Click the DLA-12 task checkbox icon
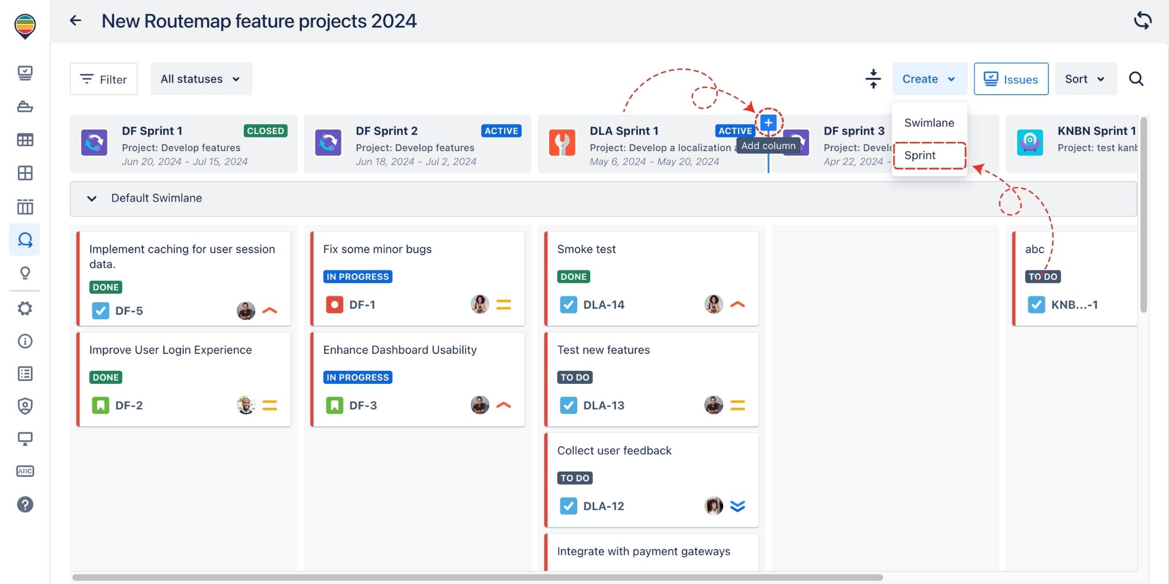Screen dimensions: 1169x584 click(568, 506)
